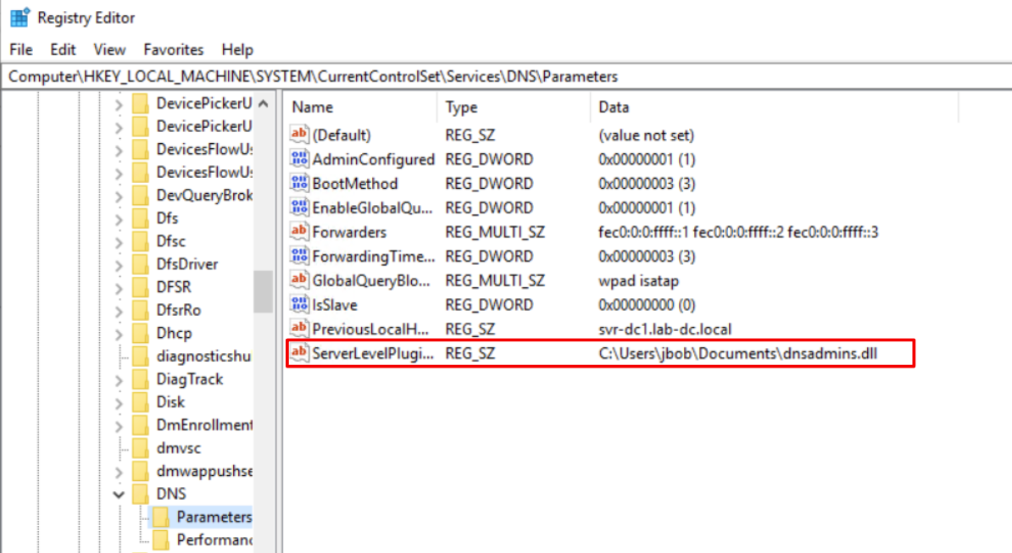Expand the Dhcp tree node
The height and width of the screenshot is (553, 1012).
(x=119, y=334)
